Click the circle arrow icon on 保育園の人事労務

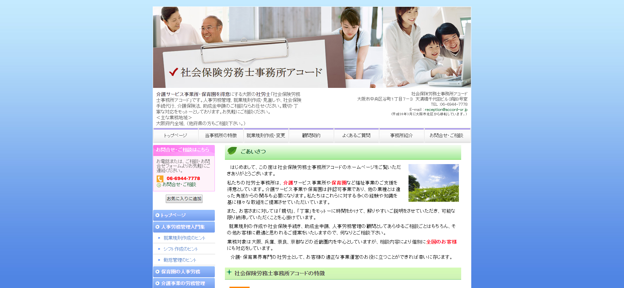point(158,272)
